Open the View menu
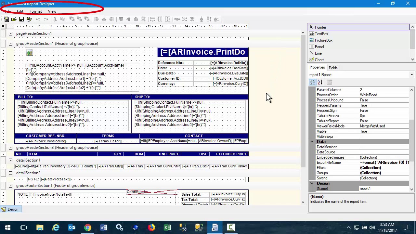This screenshot has width=416, height=234. (x=52, y=11)
